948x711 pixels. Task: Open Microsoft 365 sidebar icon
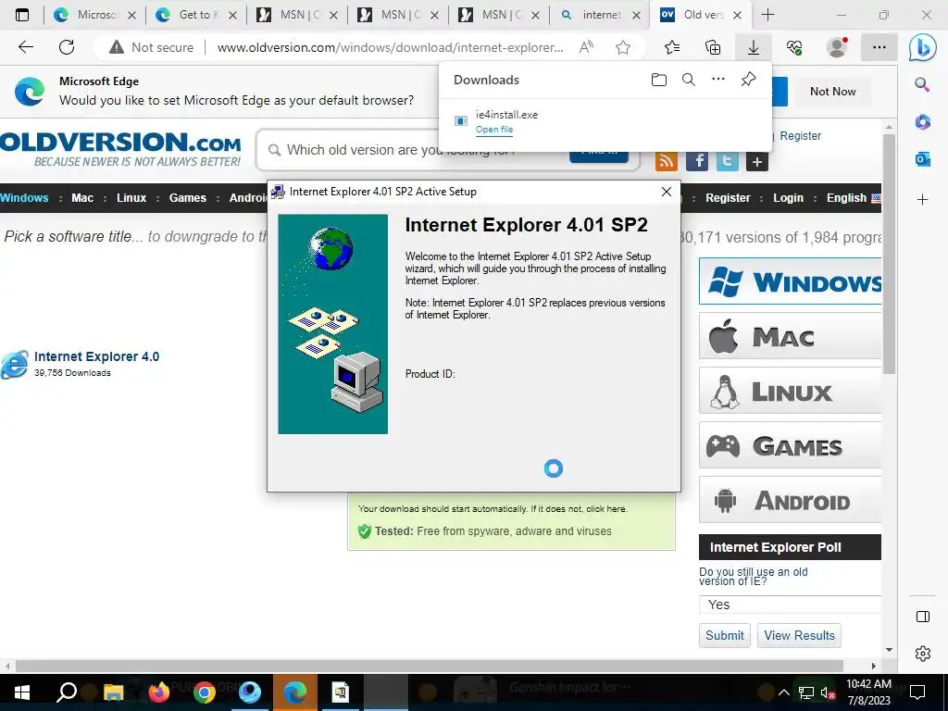click(x=923, y=122)
